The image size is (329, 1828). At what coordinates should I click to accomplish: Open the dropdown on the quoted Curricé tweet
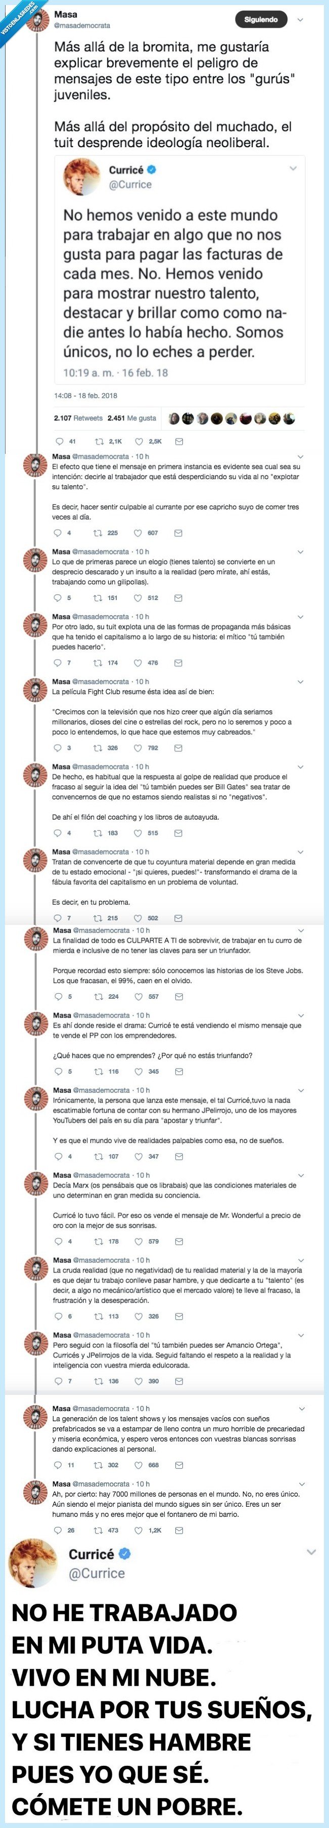(x=293, y=169)
